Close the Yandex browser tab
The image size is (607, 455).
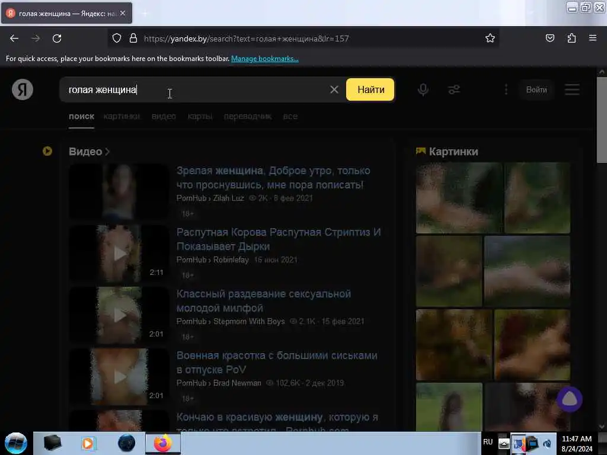(123, 13)
